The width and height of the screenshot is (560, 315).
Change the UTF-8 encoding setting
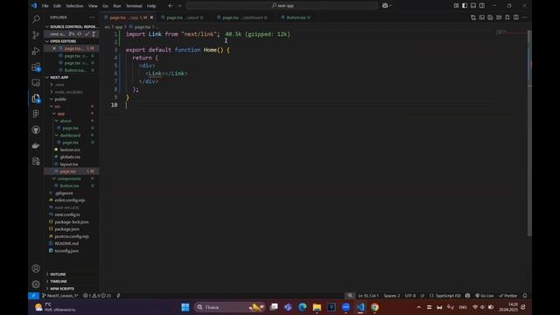(x=410, y=296)
